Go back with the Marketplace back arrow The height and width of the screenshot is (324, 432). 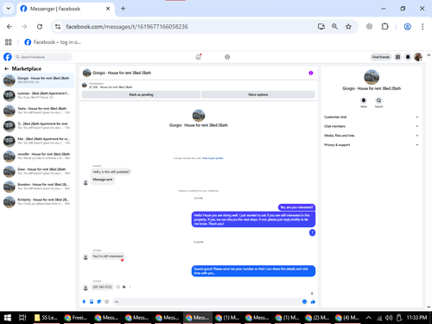pos(6,68)
